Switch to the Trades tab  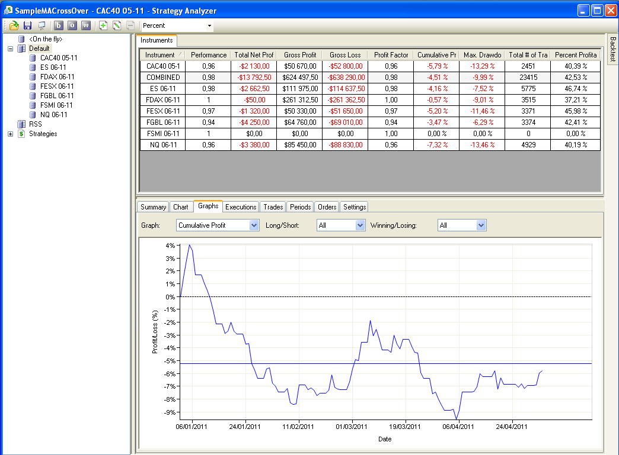pos(273,207)
